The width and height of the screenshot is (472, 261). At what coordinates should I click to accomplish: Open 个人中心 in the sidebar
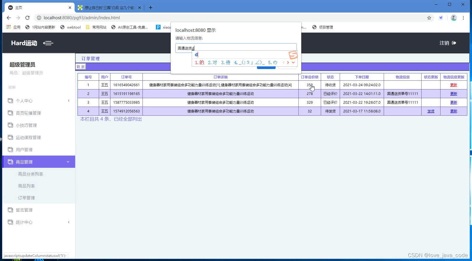click(24, 101)
